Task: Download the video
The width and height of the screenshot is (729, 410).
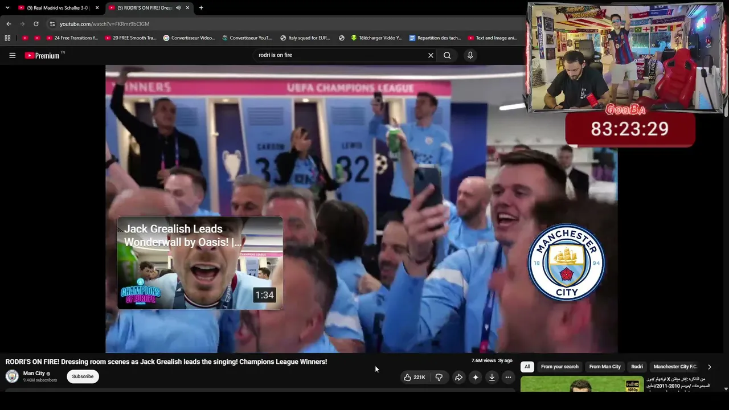Action: [x=492, y=377]
